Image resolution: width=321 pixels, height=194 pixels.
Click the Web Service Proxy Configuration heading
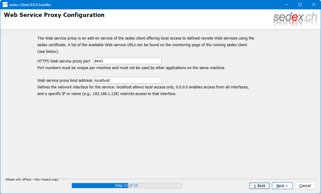pyautogui.click(x=54, y=15)
